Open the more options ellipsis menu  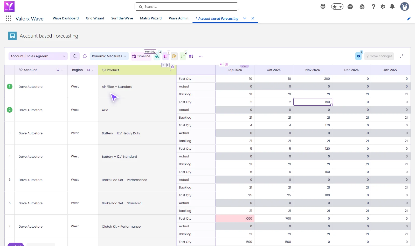[x=201, y=56]
